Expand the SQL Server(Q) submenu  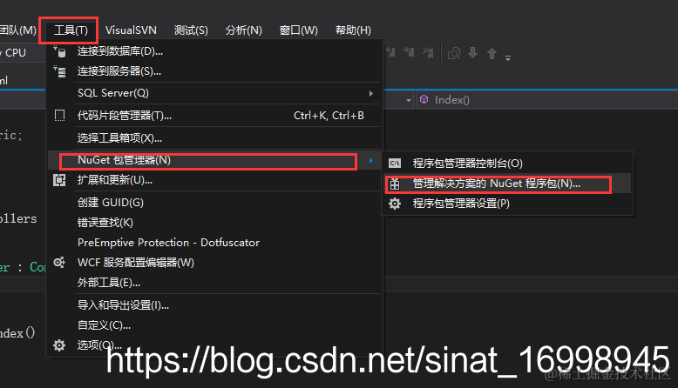(214, 93)
